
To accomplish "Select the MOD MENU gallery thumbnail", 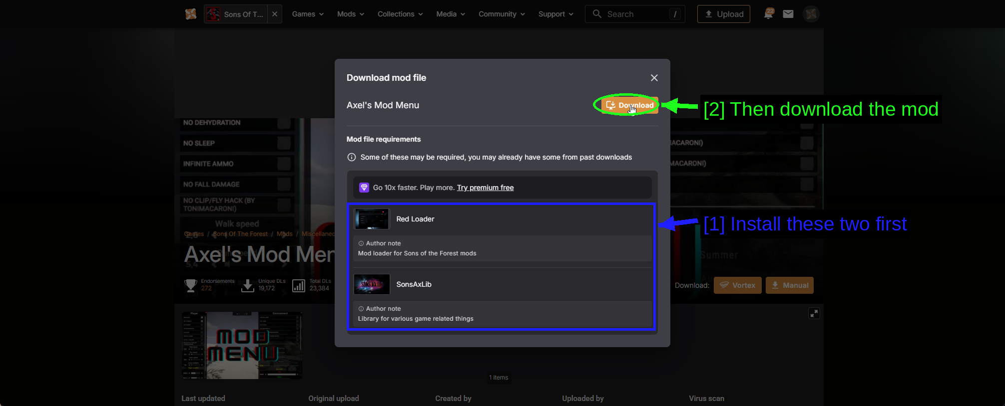I will (242, 345).
